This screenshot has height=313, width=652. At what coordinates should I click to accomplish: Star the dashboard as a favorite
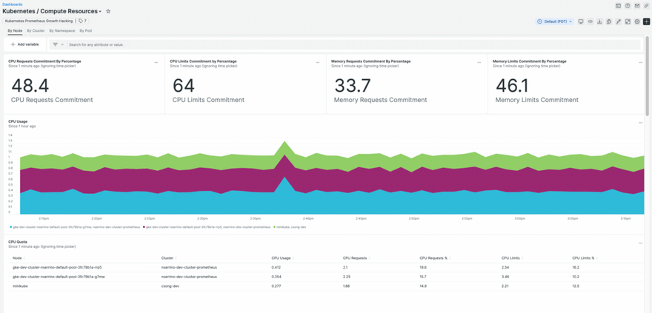tap(108, 12)
